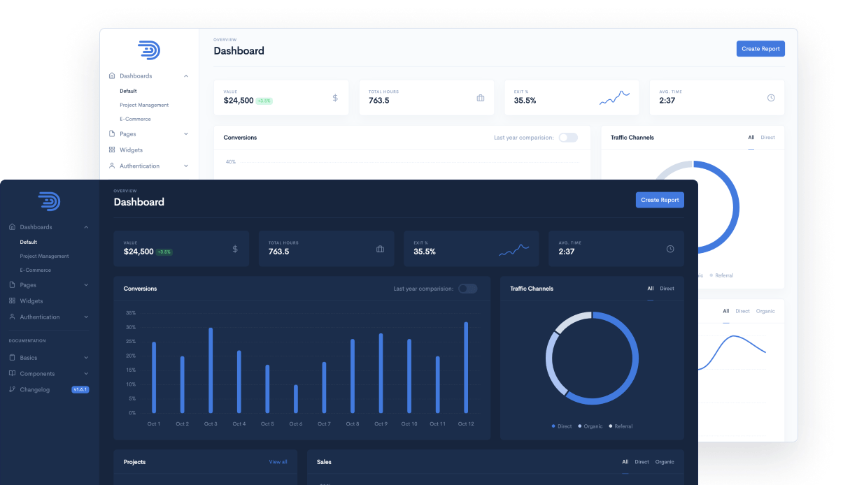843x485 pixels.
Task: Click briefcase icon in dark Total Hours card
Action: (380, 249)
